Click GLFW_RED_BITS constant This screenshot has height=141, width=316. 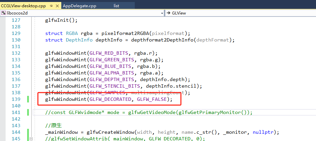point(109,53)
